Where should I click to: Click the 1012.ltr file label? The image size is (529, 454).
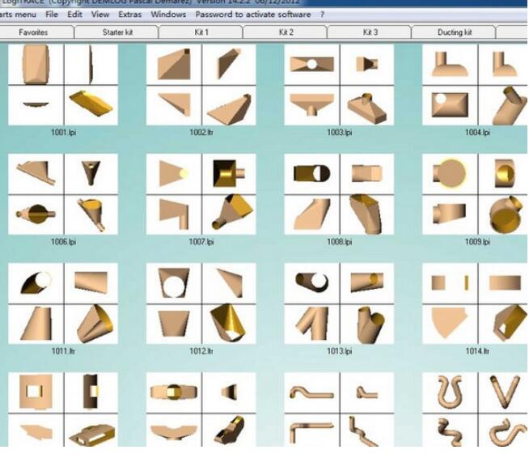coord(201,351)
